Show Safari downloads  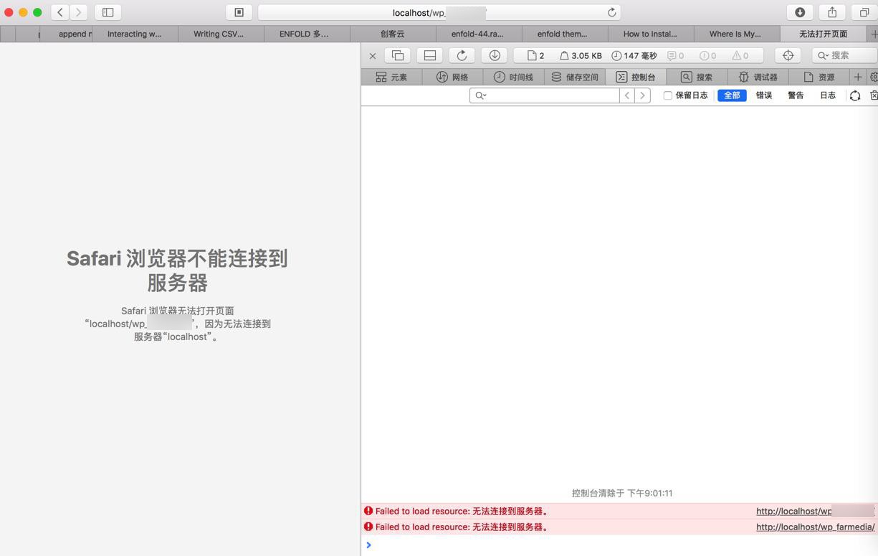point(800,12)
